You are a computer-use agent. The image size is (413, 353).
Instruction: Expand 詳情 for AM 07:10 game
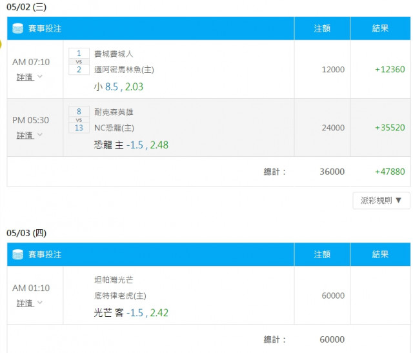point(29,77)
